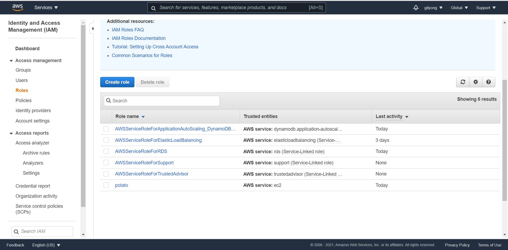This screenshot has height=250, width=508.
Task: Click the Trusted entities column header
Action: click(x=261, y=116)
